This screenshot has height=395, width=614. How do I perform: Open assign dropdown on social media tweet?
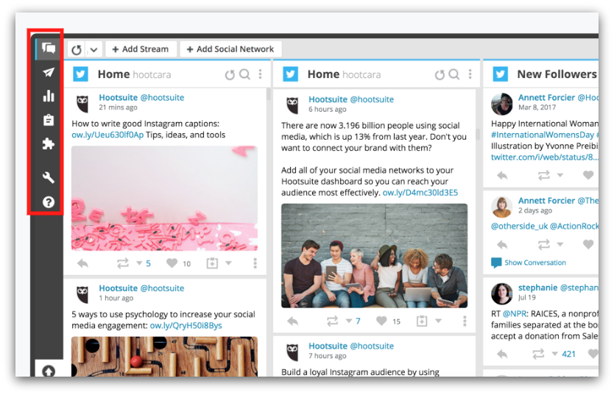coord(438,321)
